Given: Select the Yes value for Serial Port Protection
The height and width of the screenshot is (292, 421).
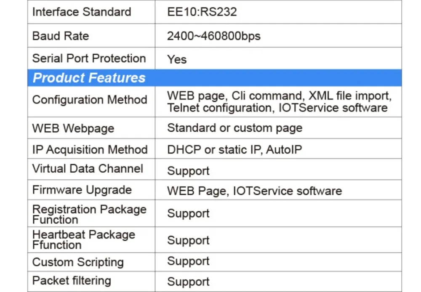Looking at the screenshot, I should [x=177, y=59].
